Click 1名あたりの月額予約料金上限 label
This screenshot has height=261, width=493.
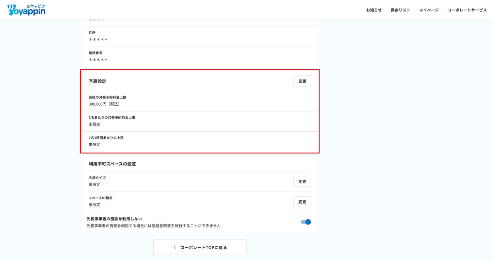tap(112, 117)
